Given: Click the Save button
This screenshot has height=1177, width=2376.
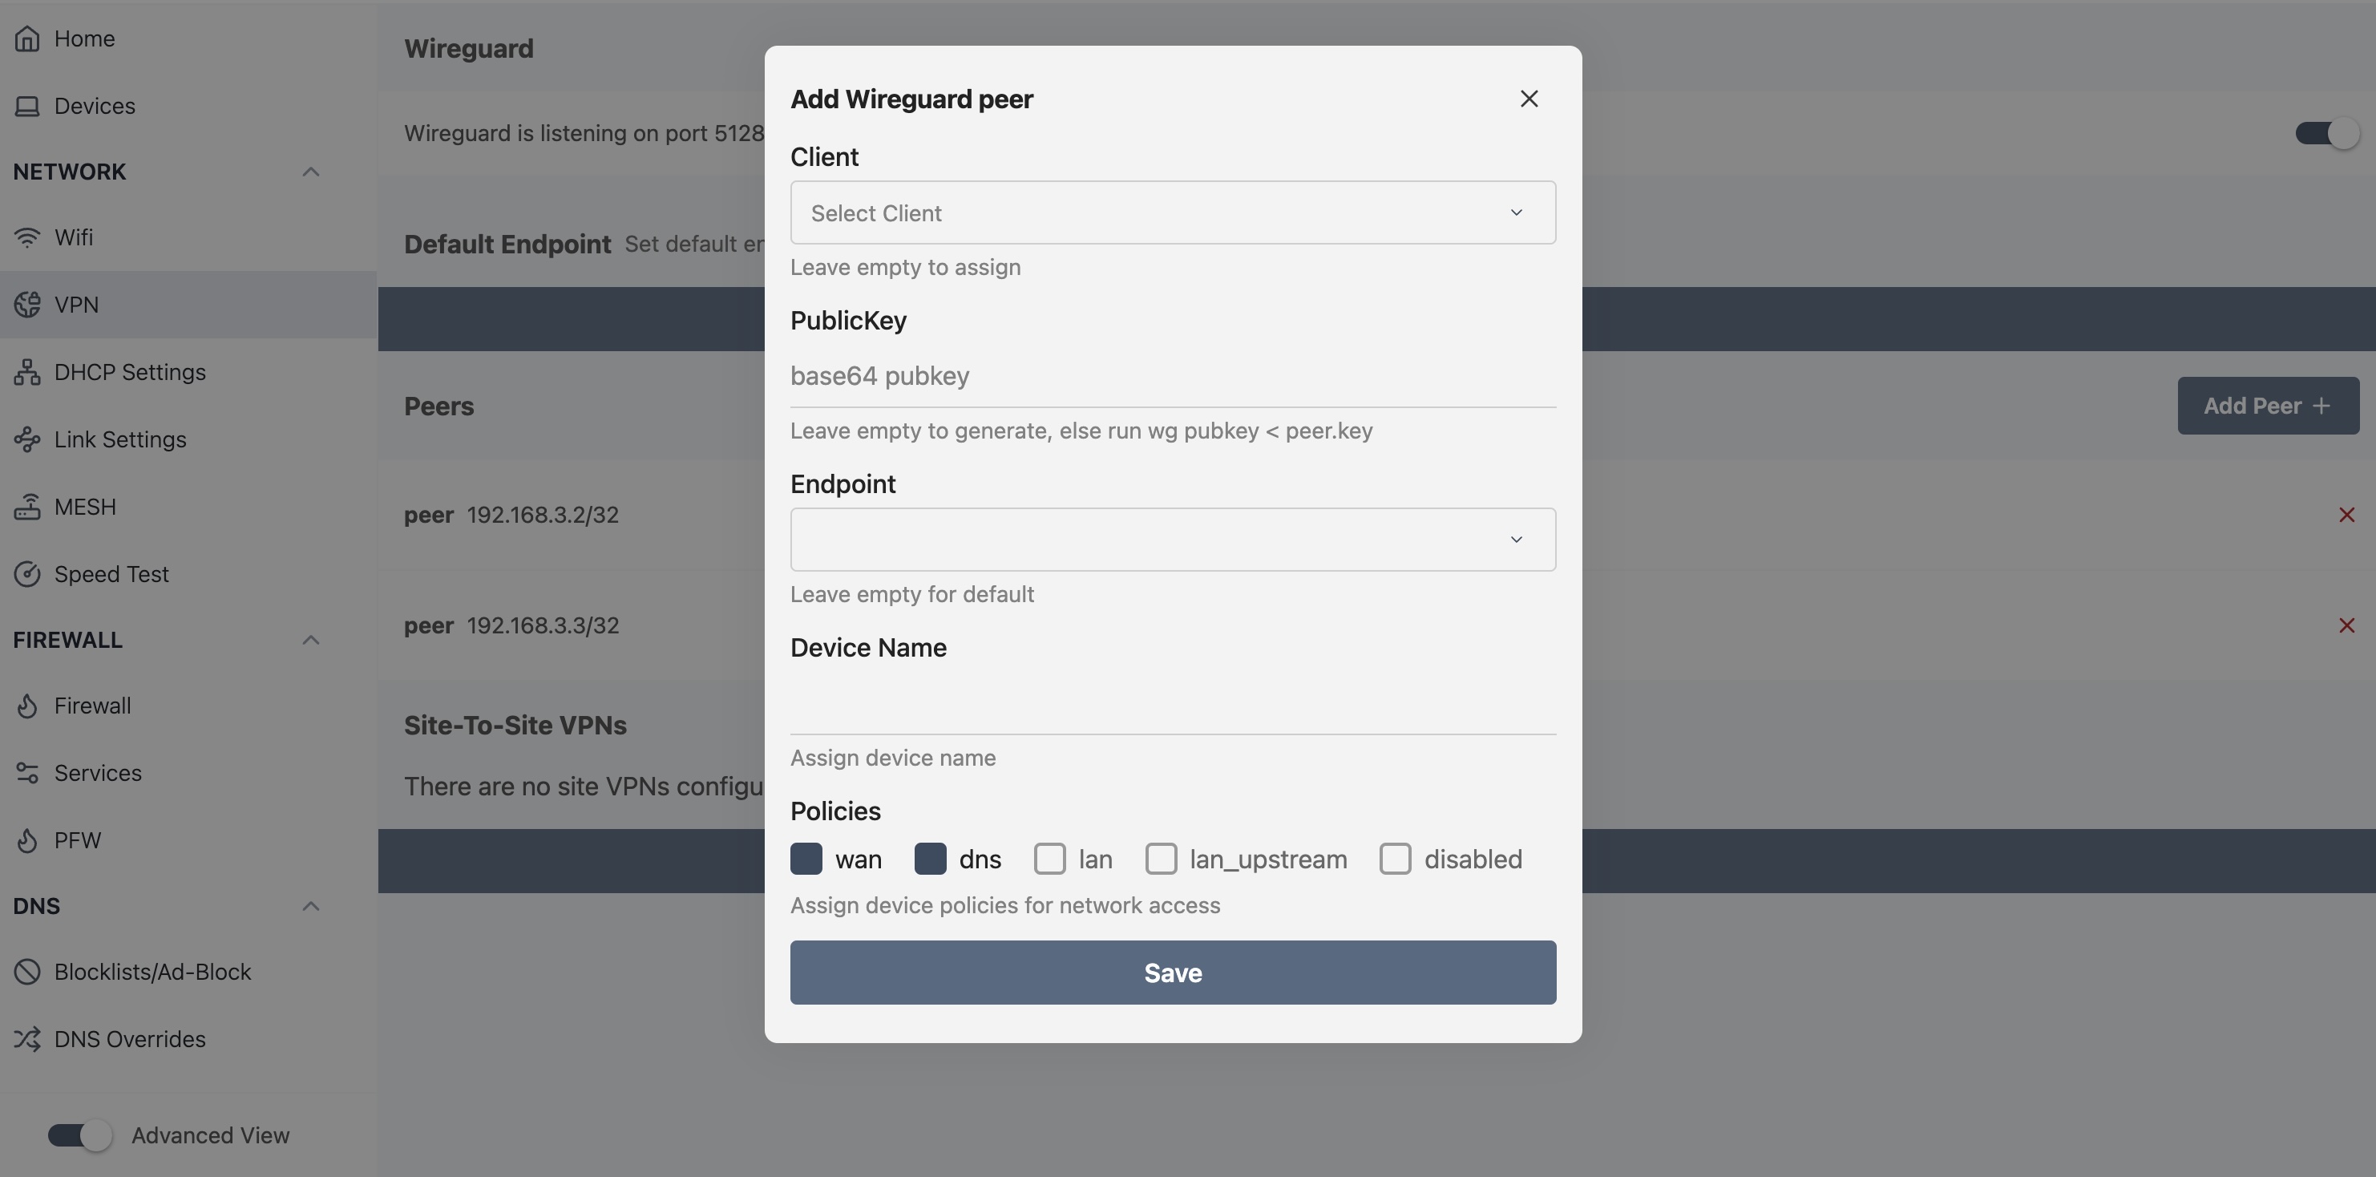Looking at the screenshot, I should (1174, 973).
